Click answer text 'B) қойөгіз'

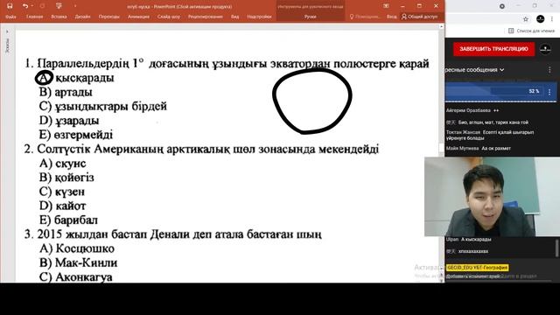tap(66, 178)
